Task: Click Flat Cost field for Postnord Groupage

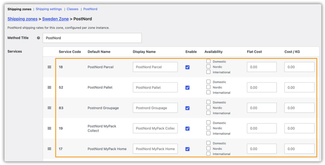Action: click(262, 108)
